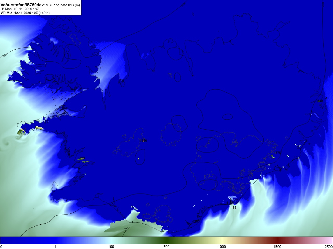The height and width of the screenshot is (249, 333).
Task: Click the colorbar 500 tick label
Action: coord(166,247)
